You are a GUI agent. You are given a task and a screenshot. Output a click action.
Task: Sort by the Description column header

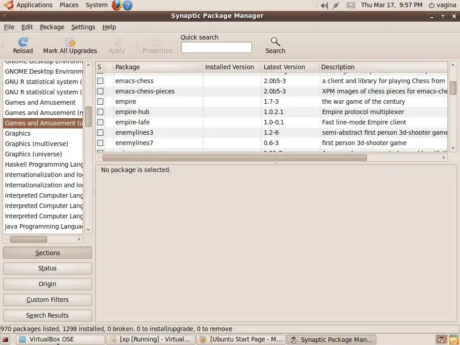(x=384, y=67)
